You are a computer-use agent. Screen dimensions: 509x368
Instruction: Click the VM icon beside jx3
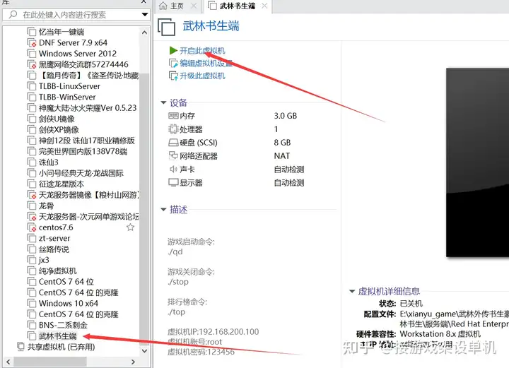[x=32, y=260]
